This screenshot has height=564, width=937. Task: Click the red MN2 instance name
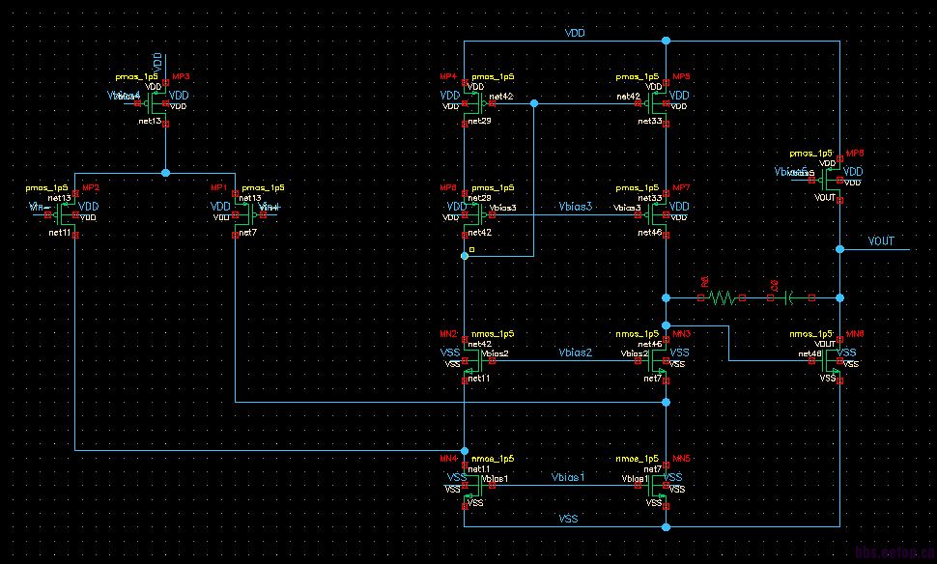coord(449,333)
